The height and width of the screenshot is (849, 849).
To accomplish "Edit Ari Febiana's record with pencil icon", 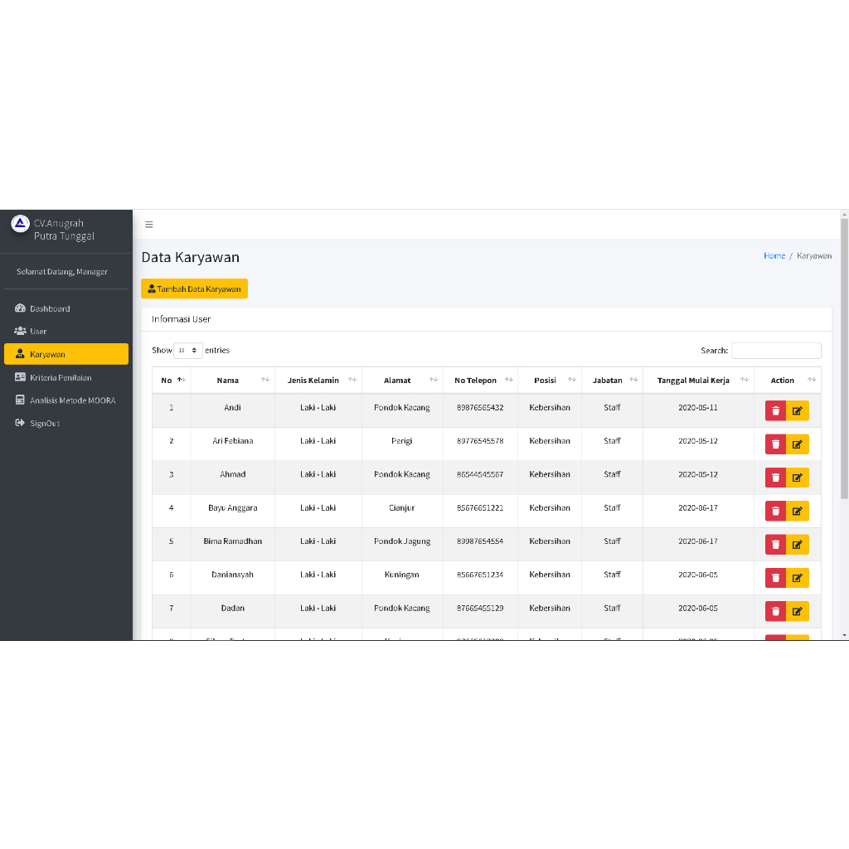I will (798, 444).
